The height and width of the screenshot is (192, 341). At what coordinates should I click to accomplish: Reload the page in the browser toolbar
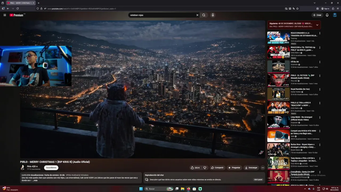[18, 9]
